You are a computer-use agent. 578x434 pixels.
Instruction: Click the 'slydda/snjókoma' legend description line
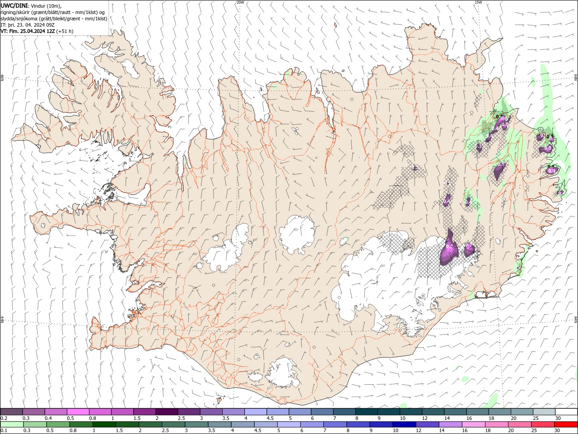pyautogui.click(x=54, y=19)
